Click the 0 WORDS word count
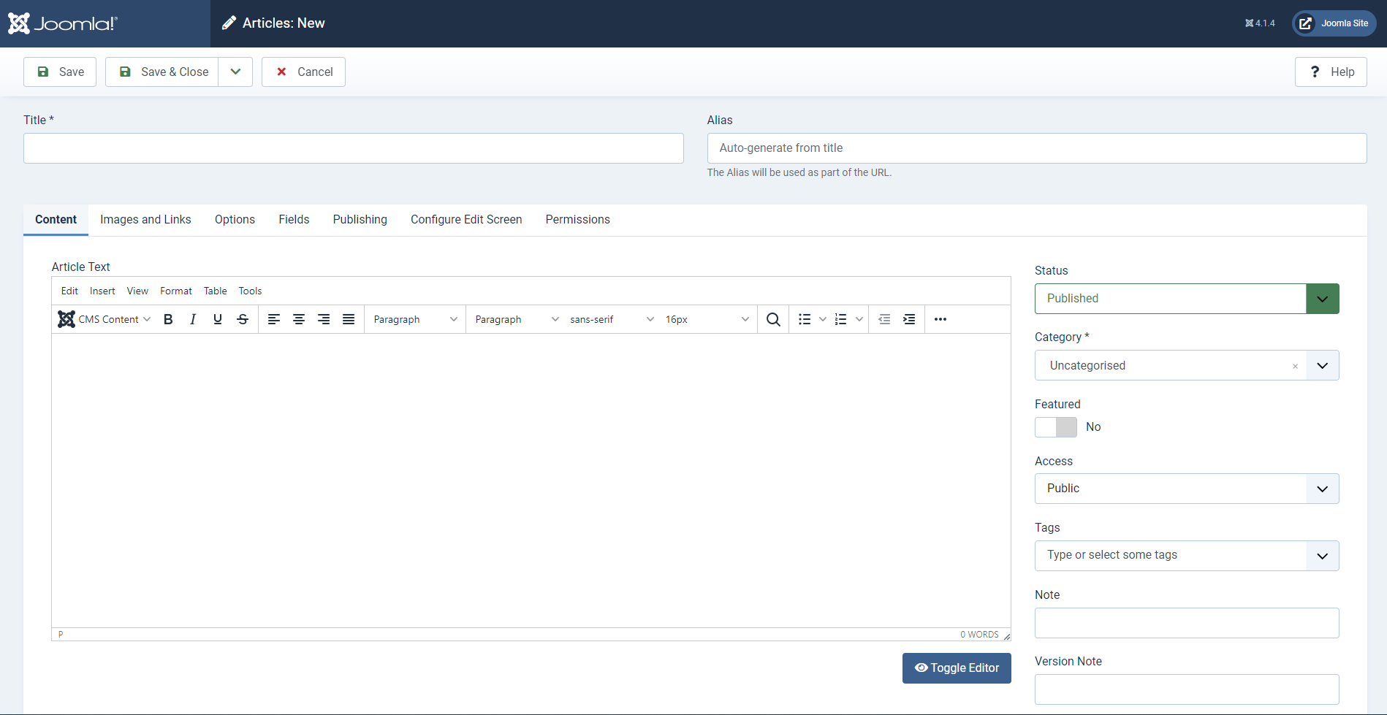Viewport: 1387px width, 715px height. point(979,635)
